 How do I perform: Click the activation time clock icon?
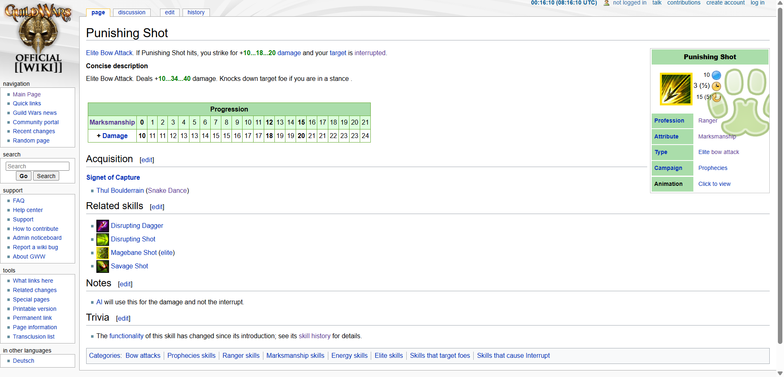(716, 86)
